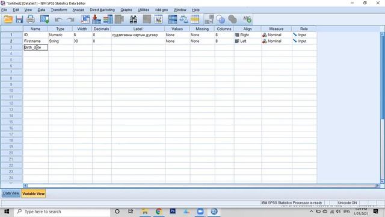This screenshot has height=217, width=385.
Task: Click the Left align cell for Firstname
Action: [247, 41]
